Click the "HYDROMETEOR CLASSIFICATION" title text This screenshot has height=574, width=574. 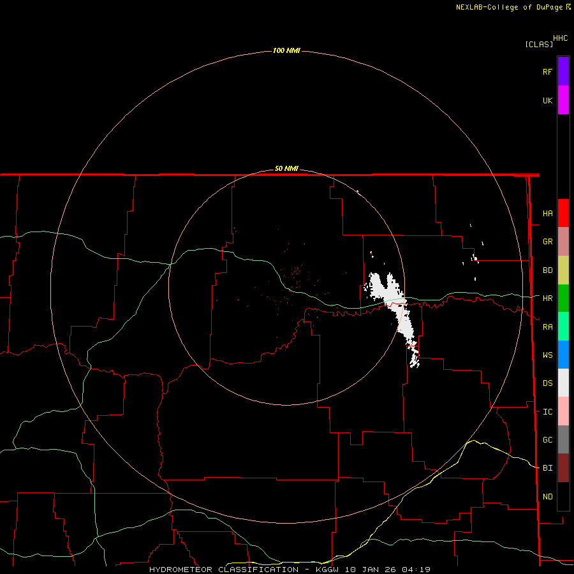[224, 570]
